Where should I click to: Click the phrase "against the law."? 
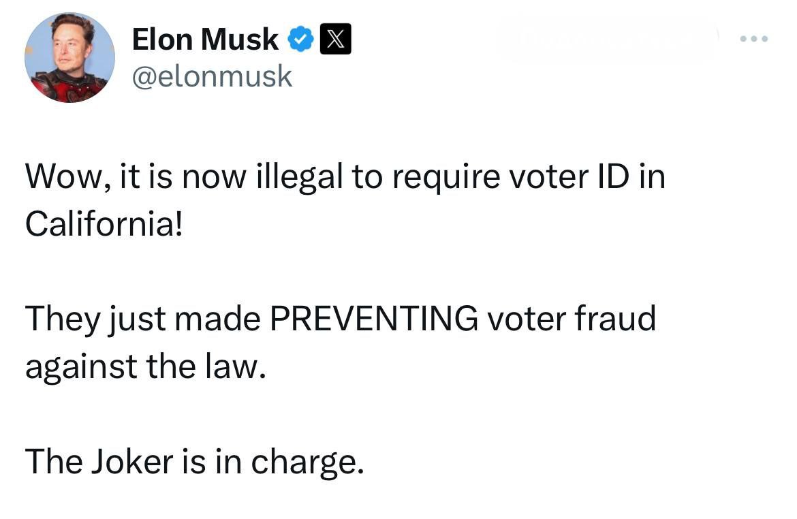pos(144,367)
